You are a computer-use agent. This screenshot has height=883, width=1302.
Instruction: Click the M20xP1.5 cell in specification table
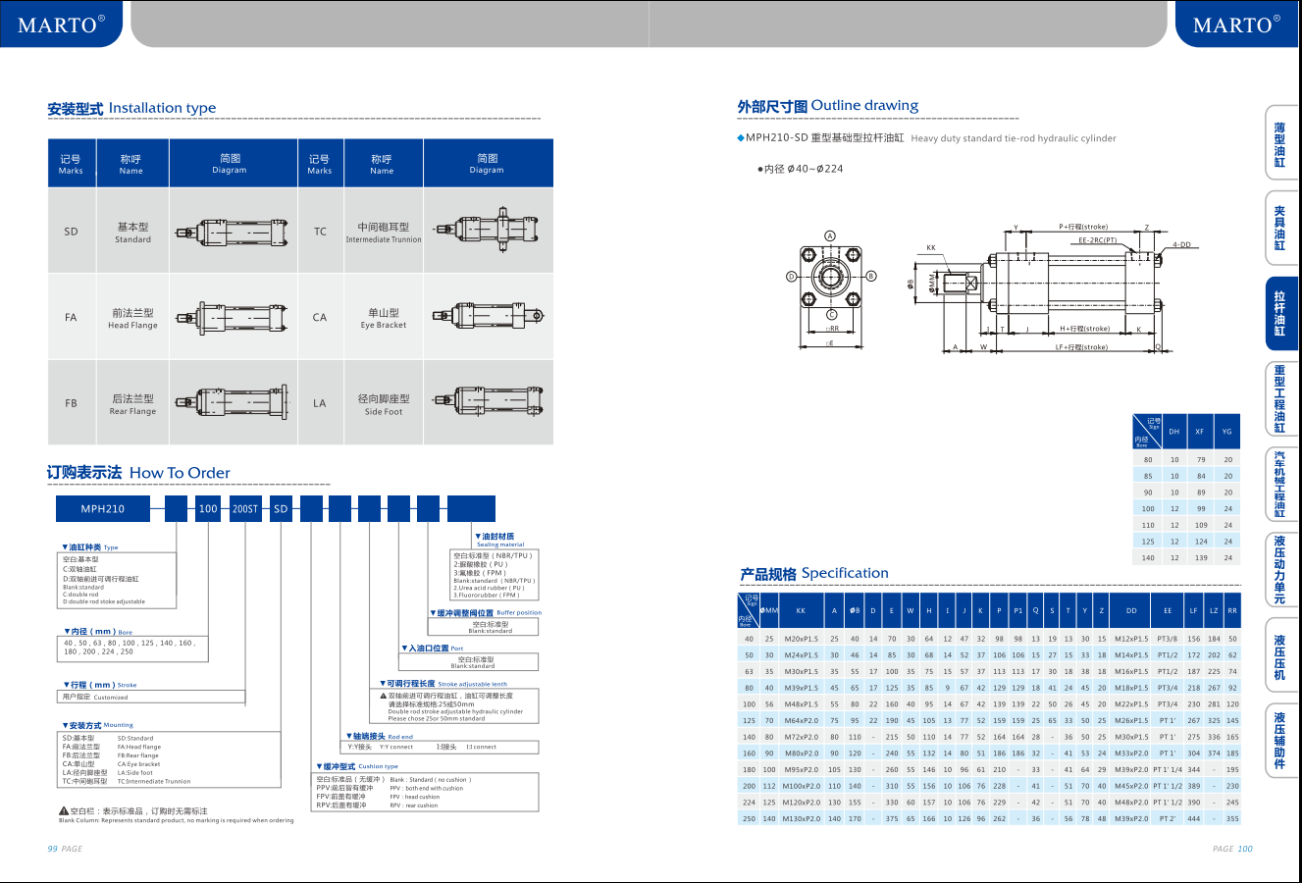coord(801,639)
